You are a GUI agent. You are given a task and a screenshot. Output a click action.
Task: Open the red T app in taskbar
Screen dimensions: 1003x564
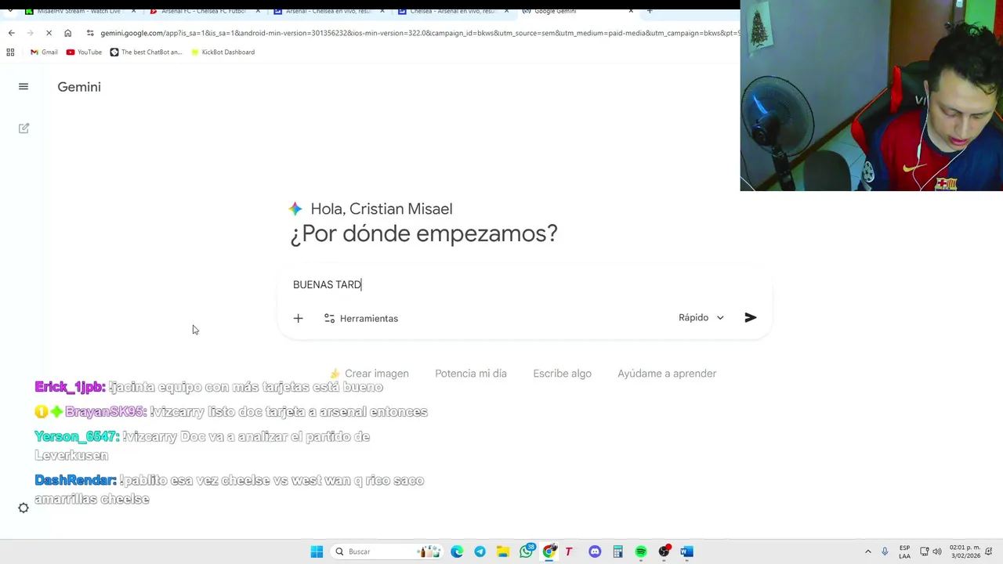569,551
